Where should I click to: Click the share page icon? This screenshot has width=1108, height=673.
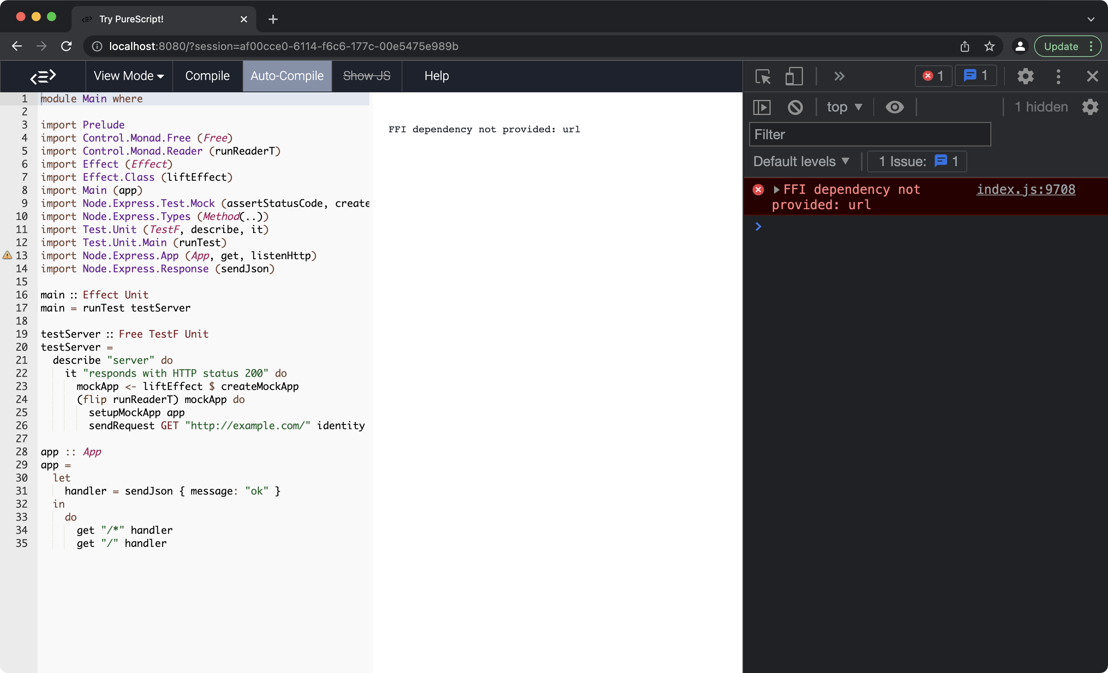(x=965, y=46)
